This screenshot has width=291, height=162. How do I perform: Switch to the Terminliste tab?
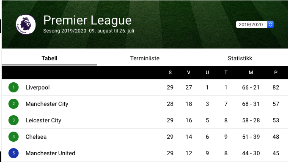(145, 58)
